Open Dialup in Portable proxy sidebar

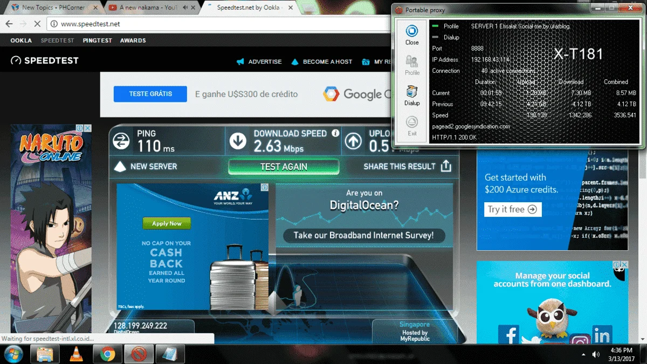tap(412, 92)
